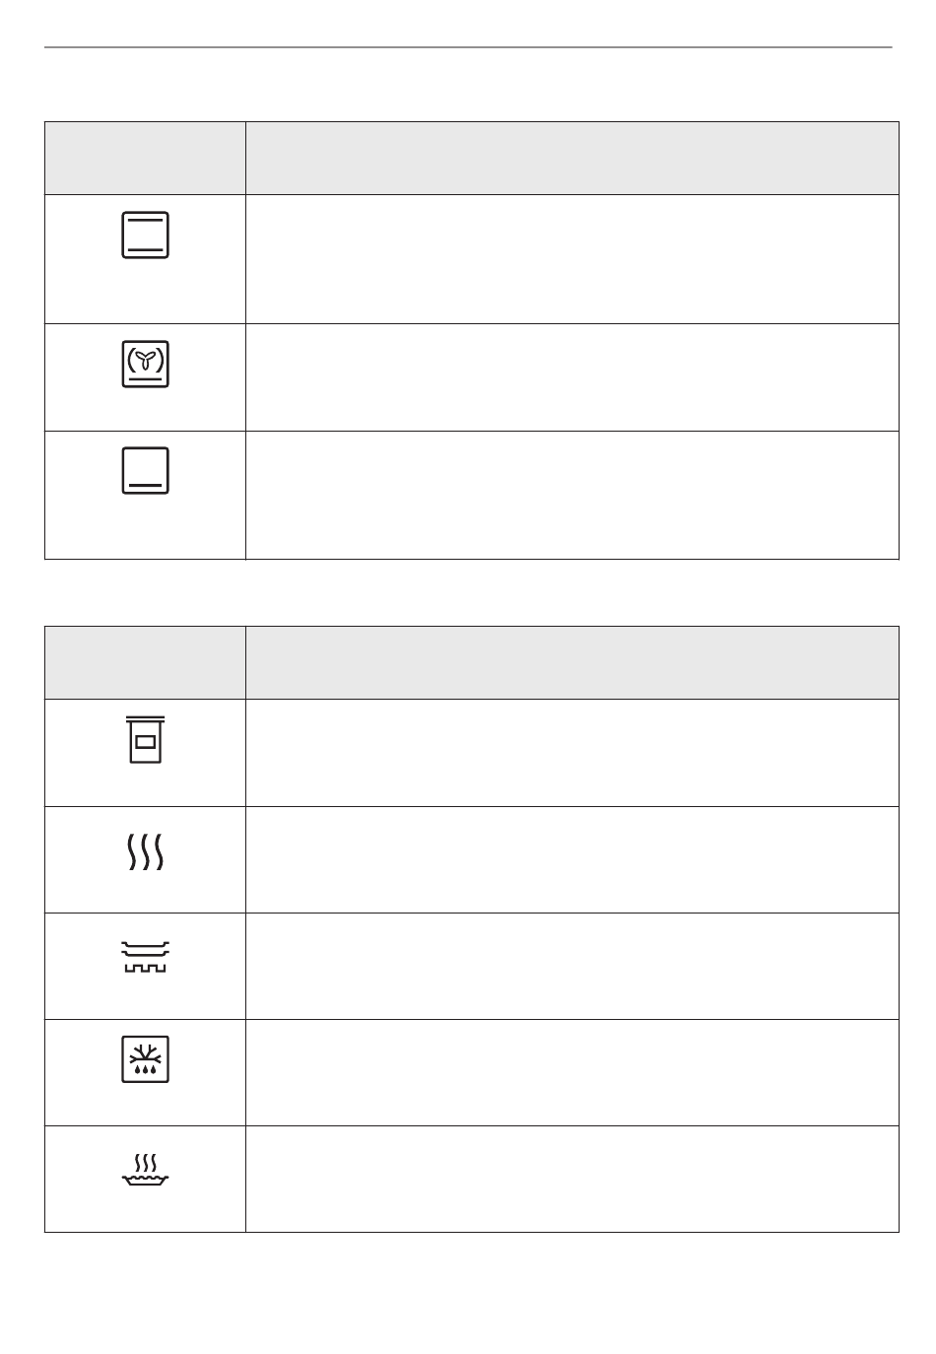Choose the bottom heat only oven icon
Screen dimensions: 936x1354
tap(146, 470)
